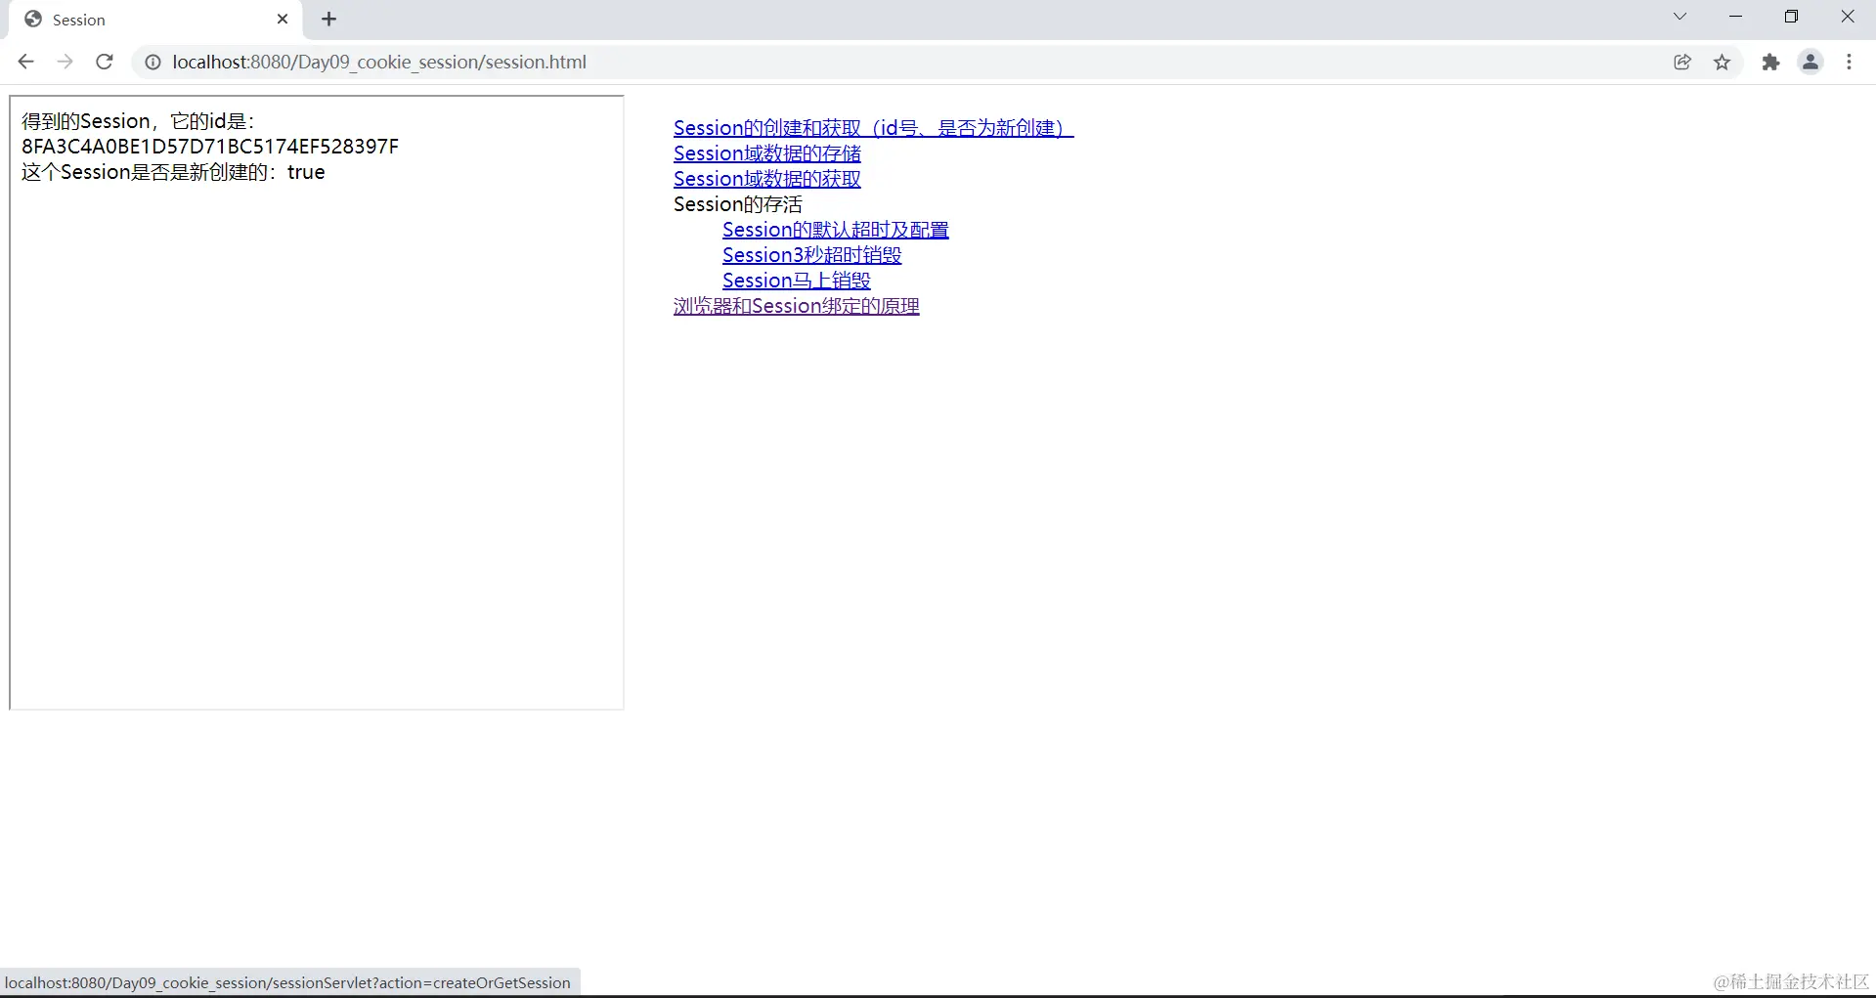The height and width of the screenshot is (998, 1876).
Task: Open link Session域数据的获取
Action: [767, 179]
